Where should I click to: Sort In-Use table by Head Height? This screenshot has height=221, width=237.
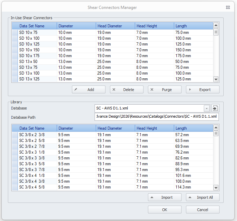pyautogui.click(x=154, y=26)
